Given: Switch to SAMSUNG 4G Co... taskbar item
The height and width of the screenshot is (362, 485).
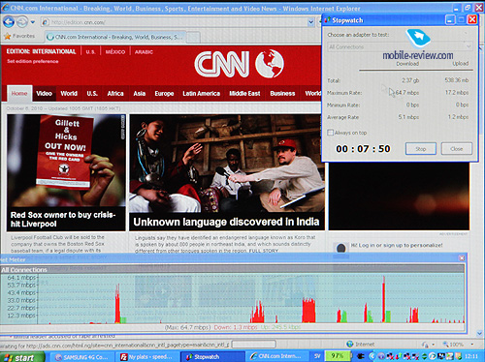Looking at the screenshot, I should (x=82, y=357).
